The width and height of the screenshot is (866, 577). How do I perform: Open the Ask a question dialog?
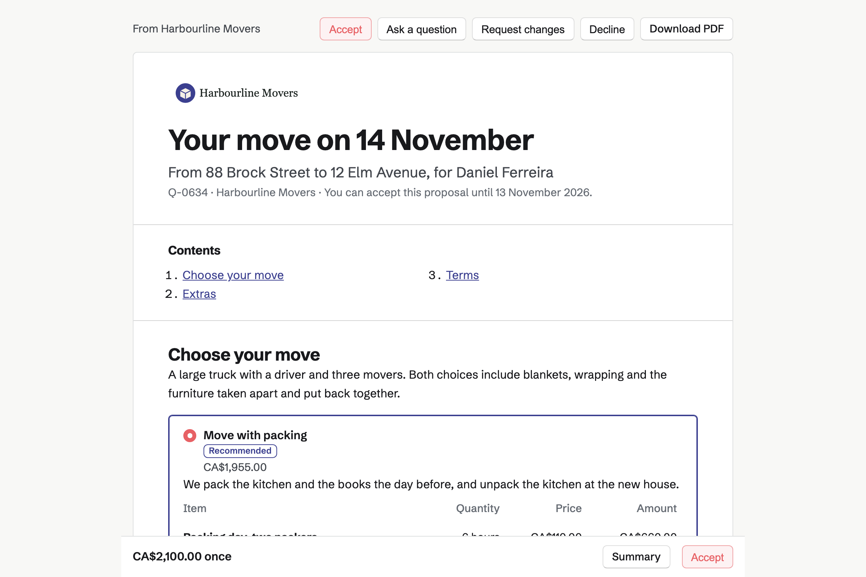point(421,29)
